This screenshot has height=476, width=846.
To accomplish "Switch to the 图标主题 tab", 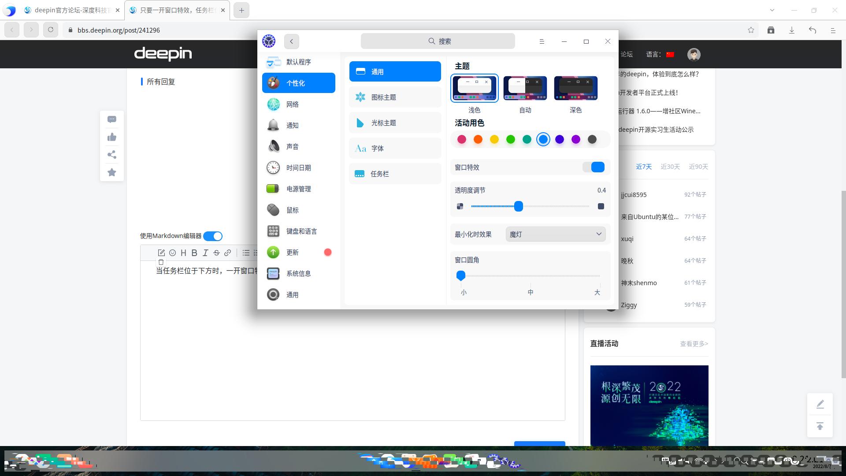I will pos(384,97).
